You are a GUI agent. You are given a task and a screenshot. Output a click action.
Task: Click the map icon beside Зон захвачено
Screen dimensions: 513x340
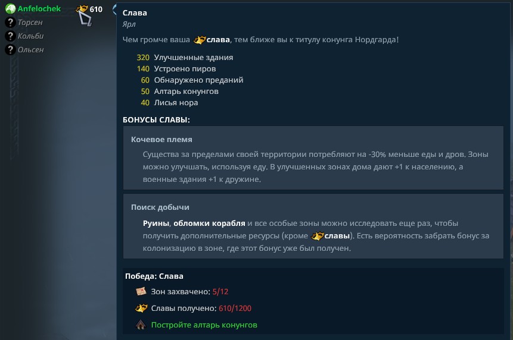click(141, 291)
